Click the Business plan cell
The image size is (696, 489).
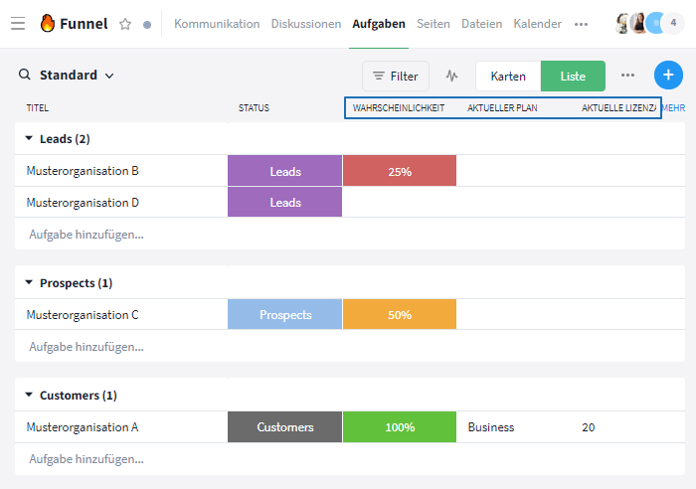(491, 426)
